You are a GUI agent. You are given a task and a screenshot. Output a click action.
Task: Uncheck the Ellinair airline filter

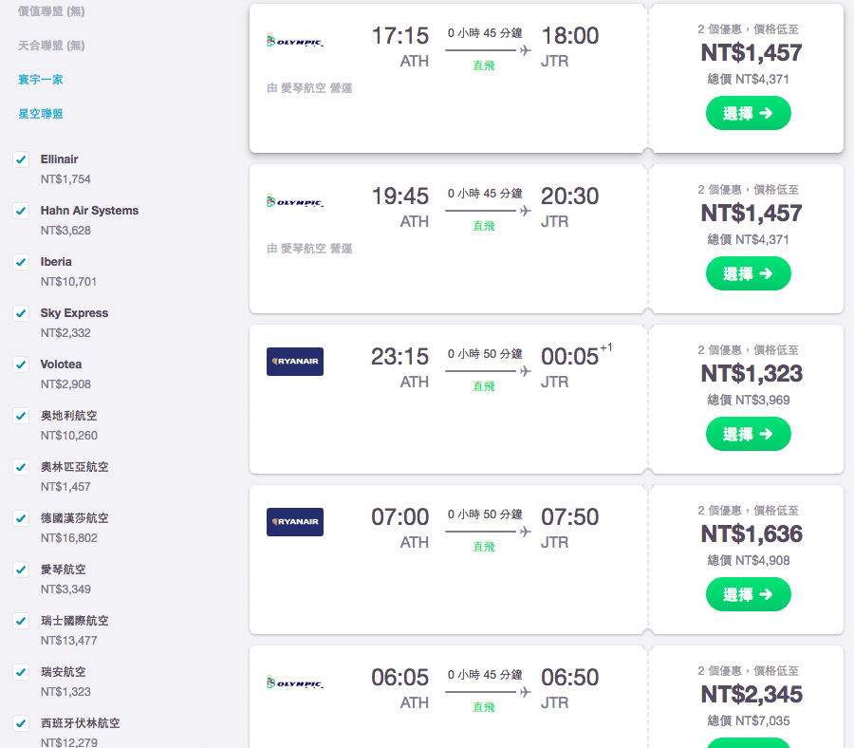point(21,159)
